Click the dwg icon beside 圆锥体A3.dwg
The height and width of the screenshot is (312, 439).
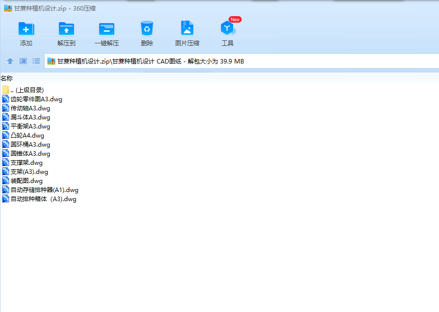tap(6, 153)
